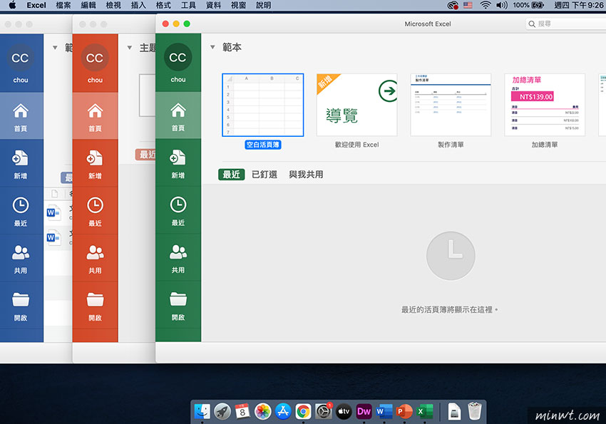
Task: Open the 說明 help menu
Action: [x=264, y=5]
